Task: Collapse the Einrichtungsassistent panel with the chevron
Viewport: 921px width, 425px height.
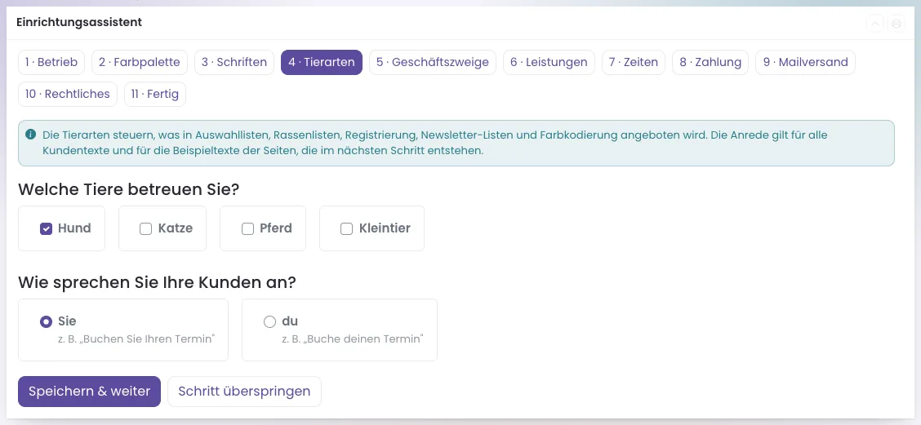Action: [x=875, y=24]
